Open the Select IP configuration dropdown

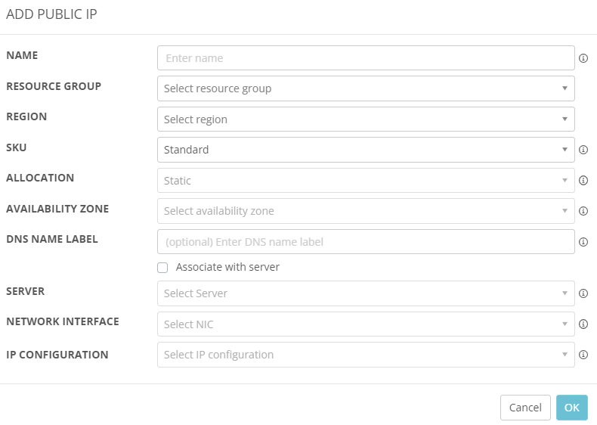366,355
